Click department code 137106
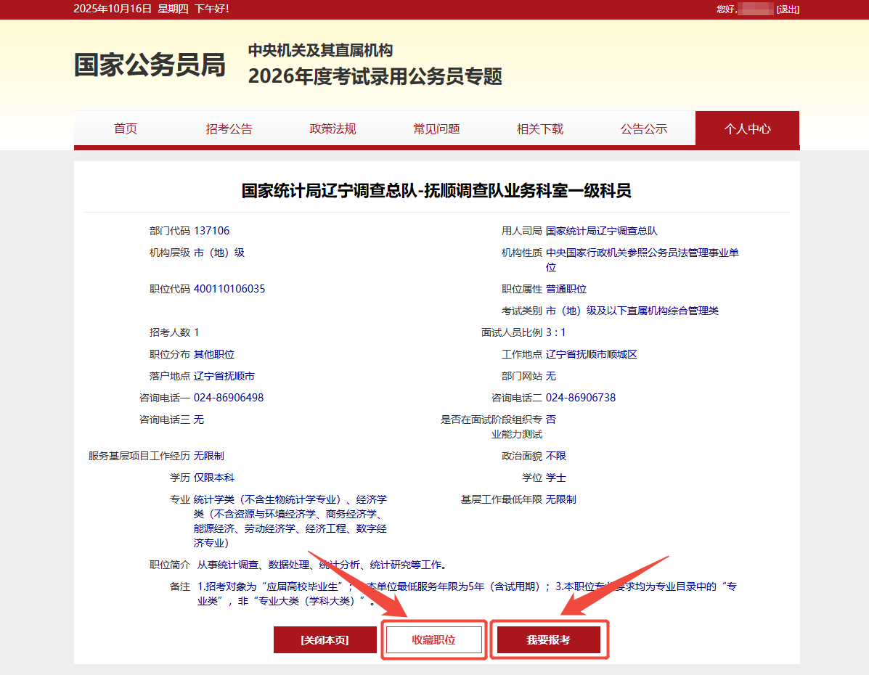The height and width of the screenshot is (675, 869). pos(211,231)
